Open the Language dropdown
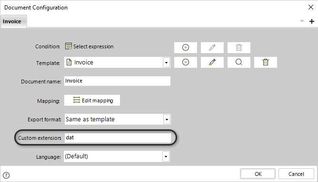This screenshot has width=318, height=182. click(x=166, y=156)
